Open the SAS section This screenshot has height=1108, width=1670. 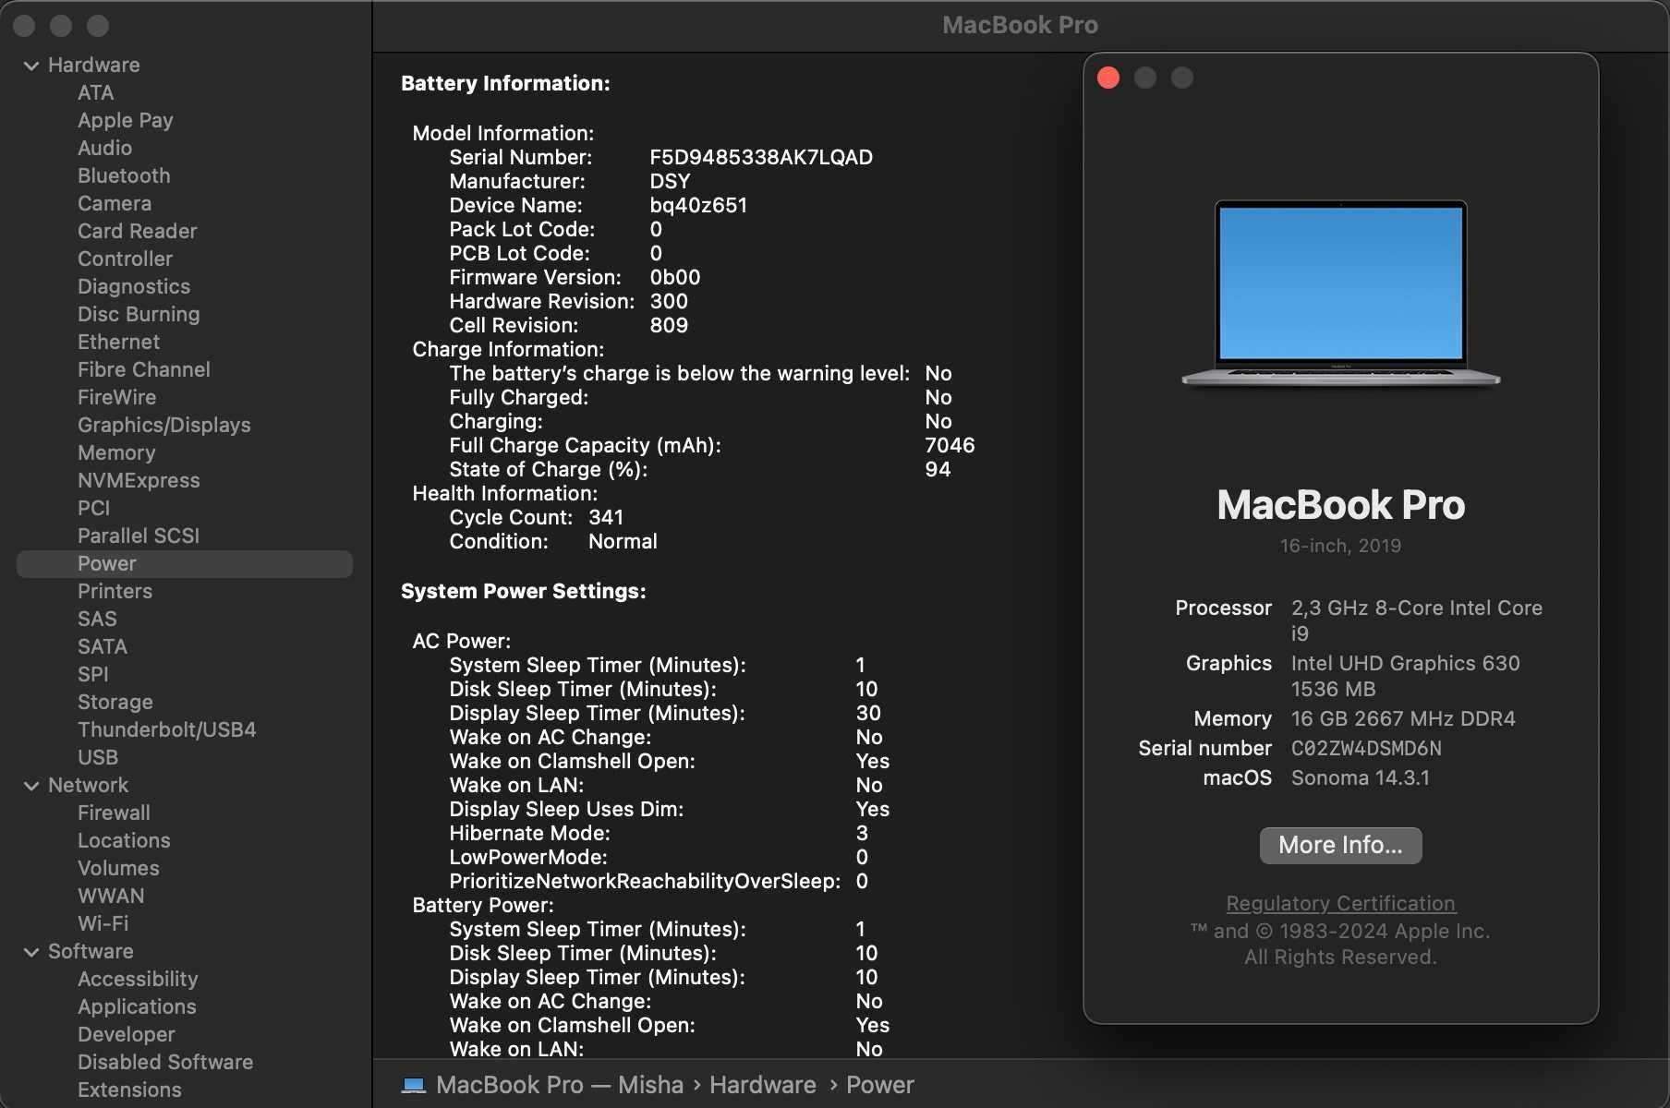(98, 619)
